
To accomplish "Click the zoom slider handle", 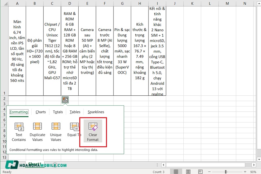I will (226, 172).
